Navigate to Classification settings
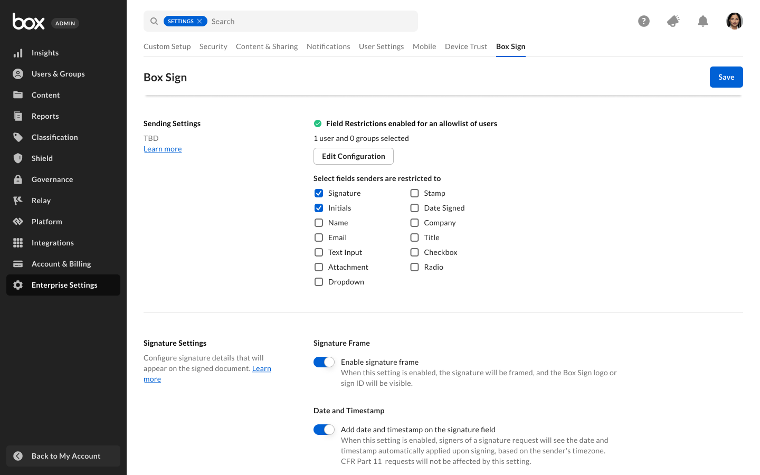 (54, 137)
